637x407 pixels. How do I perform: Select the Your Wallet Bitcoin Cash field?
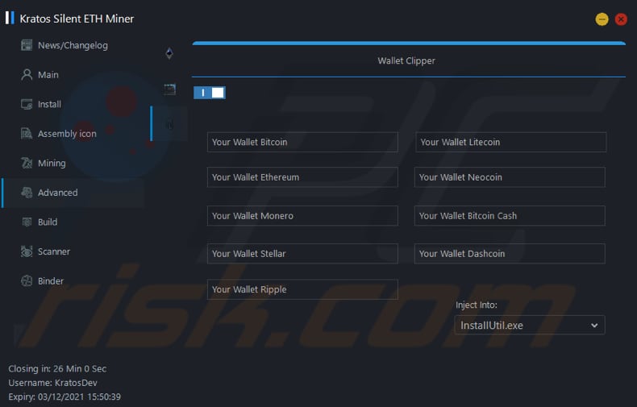pos(510,216)
